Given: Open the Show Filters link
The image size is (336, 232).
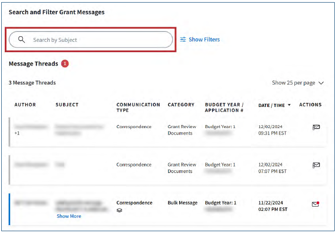Looking at the screenshot, I should point(204,40).
